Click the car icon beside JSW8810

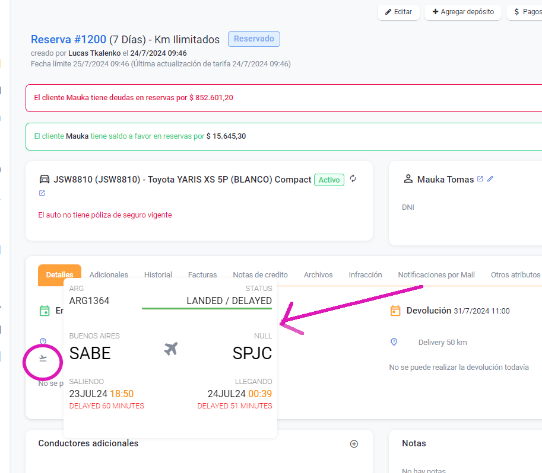point(45,179)
